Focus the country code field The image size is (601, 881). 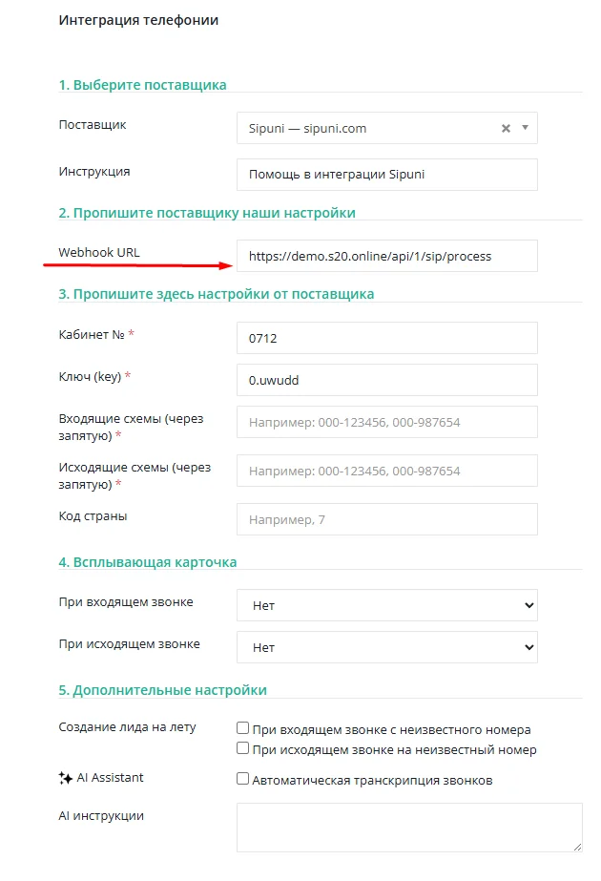click(387, 519)
